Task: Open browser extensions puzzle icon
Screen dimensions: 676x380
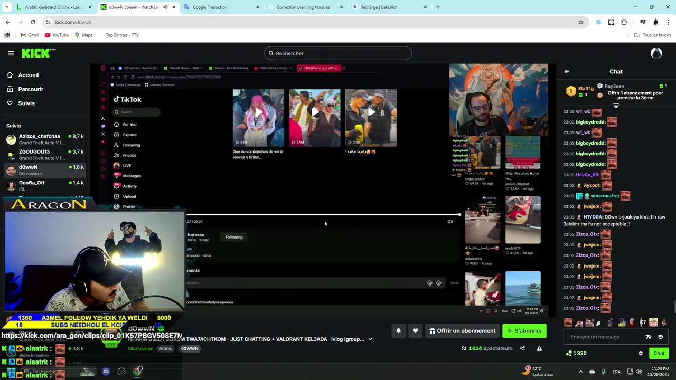Action: [624, 22]
